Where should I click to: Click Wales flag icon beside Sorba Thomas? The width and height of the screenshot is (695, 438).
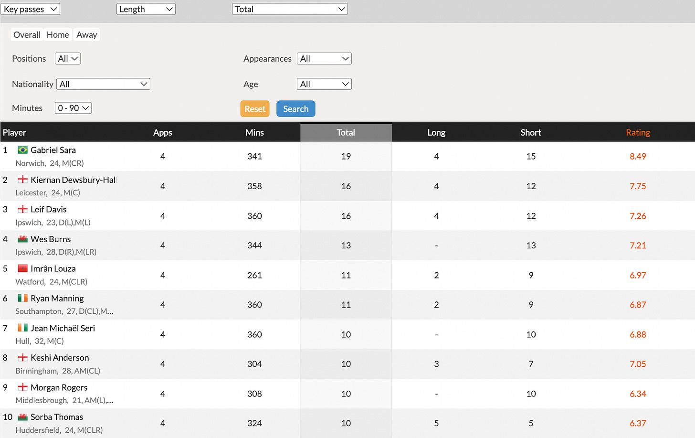pyautogui.click(x=22, y=417)
